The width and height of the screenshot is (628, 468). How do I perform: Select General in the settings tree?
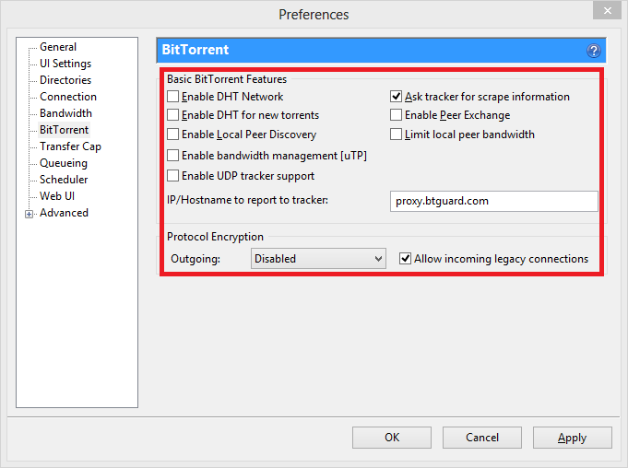pos(58,47)
